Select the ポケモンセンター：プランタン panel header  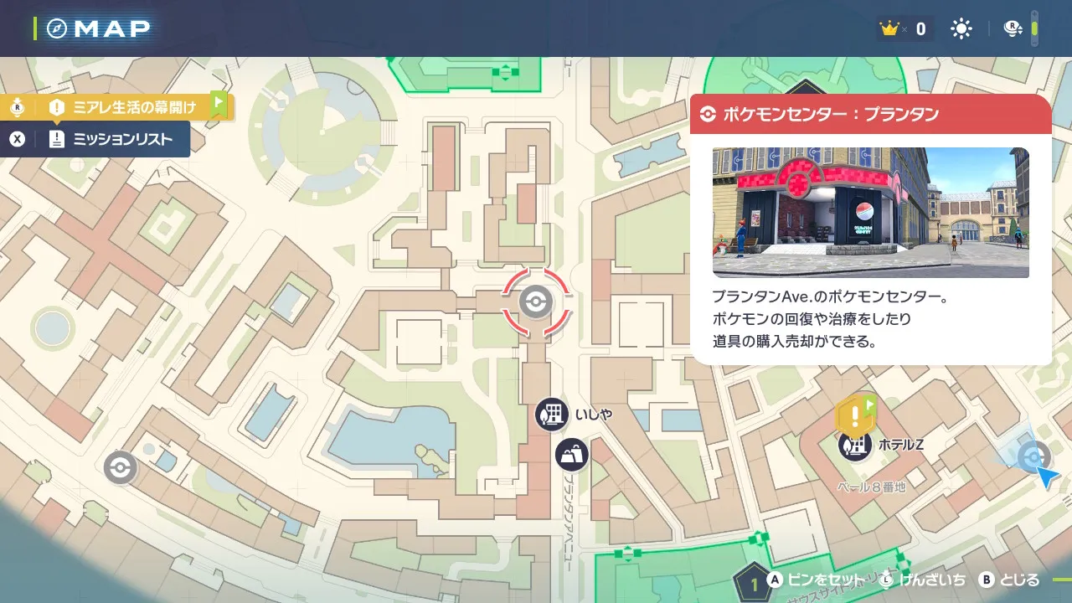pyautogui.click(x=870, y=114)
